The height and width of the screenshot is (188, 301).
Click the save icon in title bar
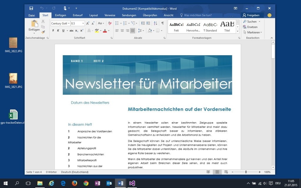(31, 8)
